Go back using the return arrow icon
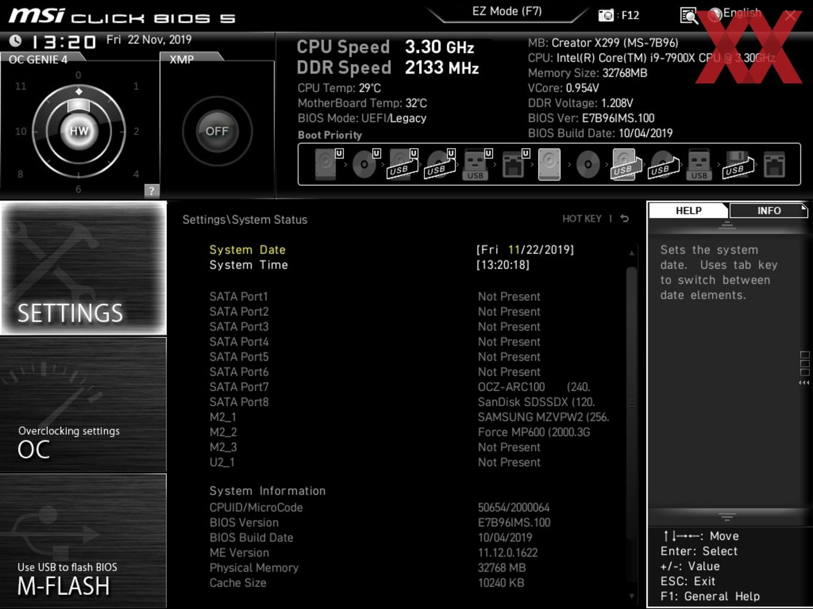 click(x=625, y=219)
